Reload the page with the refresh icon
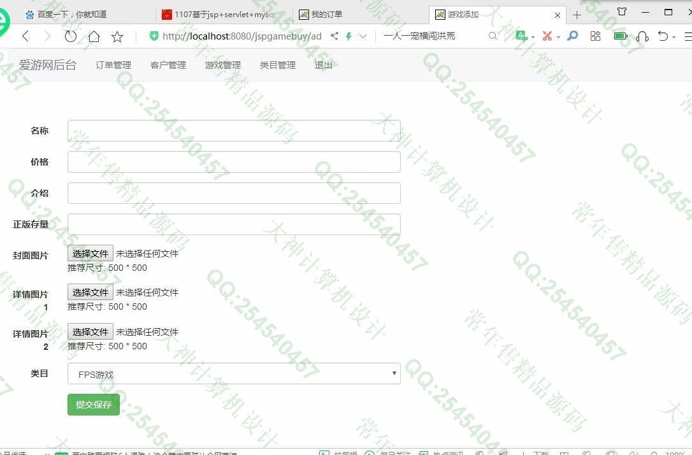This screenshot has width=692, height=455. point(70,36)
